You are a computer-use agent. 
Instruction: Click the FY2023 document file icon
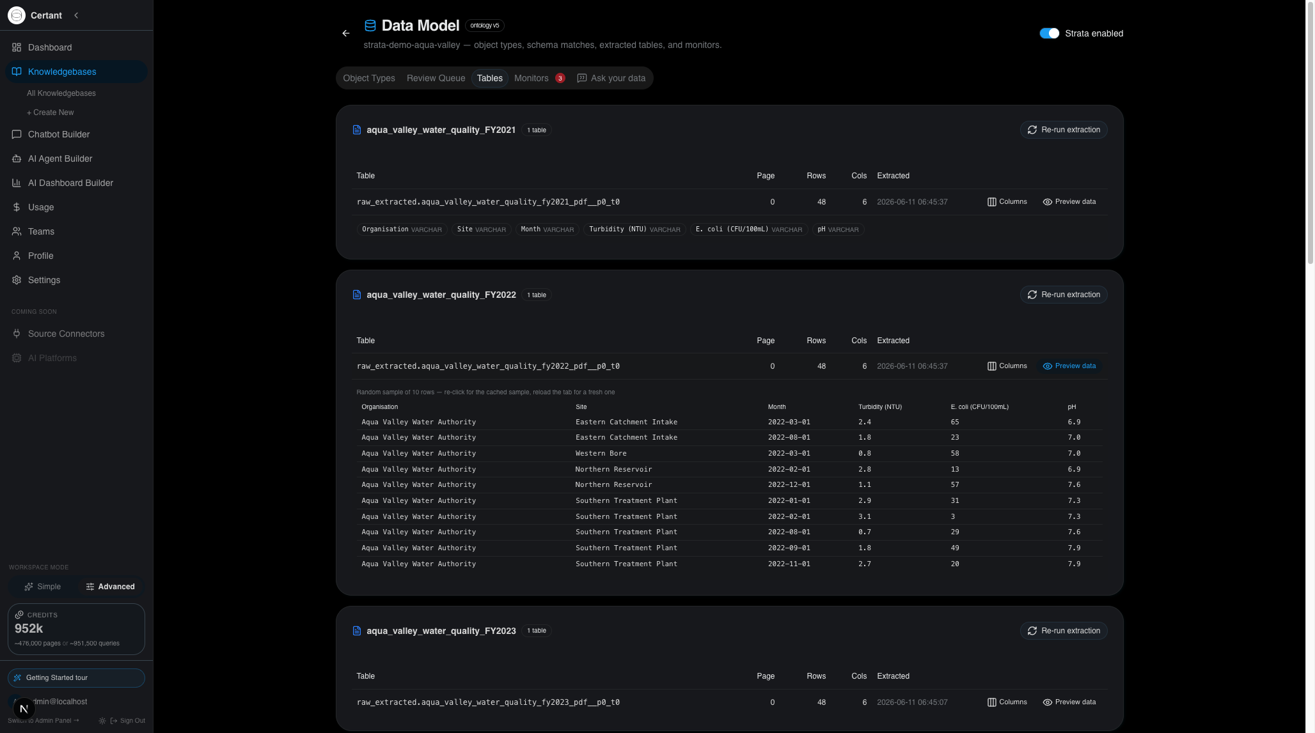click(x=357, y=631)
